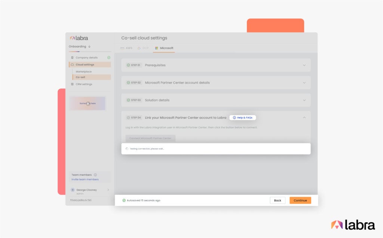Viewport: 383px width, 238px height.
Task: Collapse Step 04 link account chevron
Action: tap(304, 118)
